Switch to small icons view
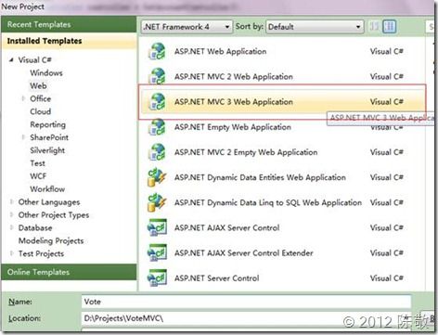Viewport: 438px width, 335px height. click(x=374, y=26)
